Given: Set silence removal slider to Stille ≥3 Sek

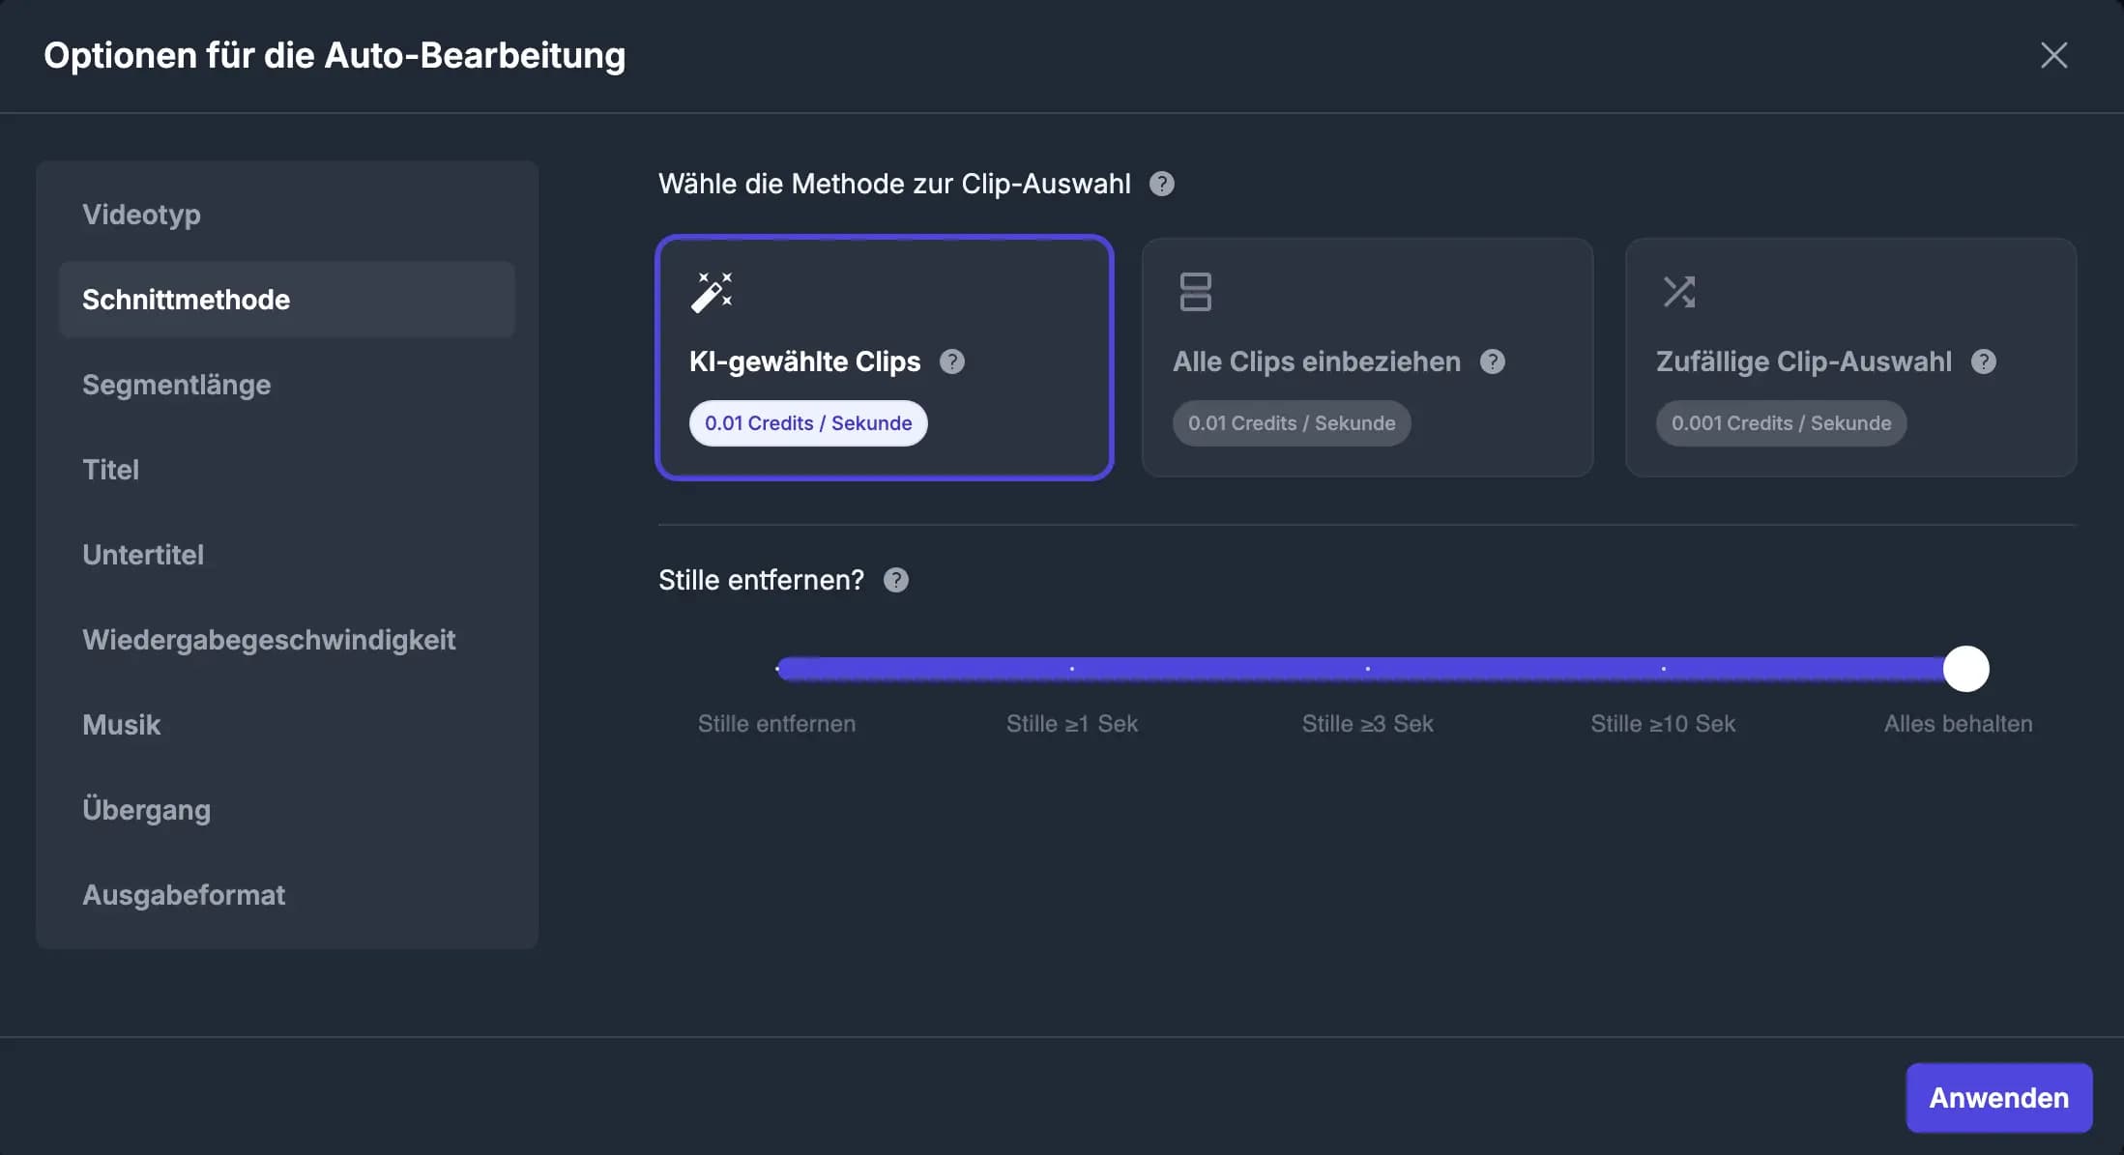Looking at the screenshot, I should pos(1367,668).
